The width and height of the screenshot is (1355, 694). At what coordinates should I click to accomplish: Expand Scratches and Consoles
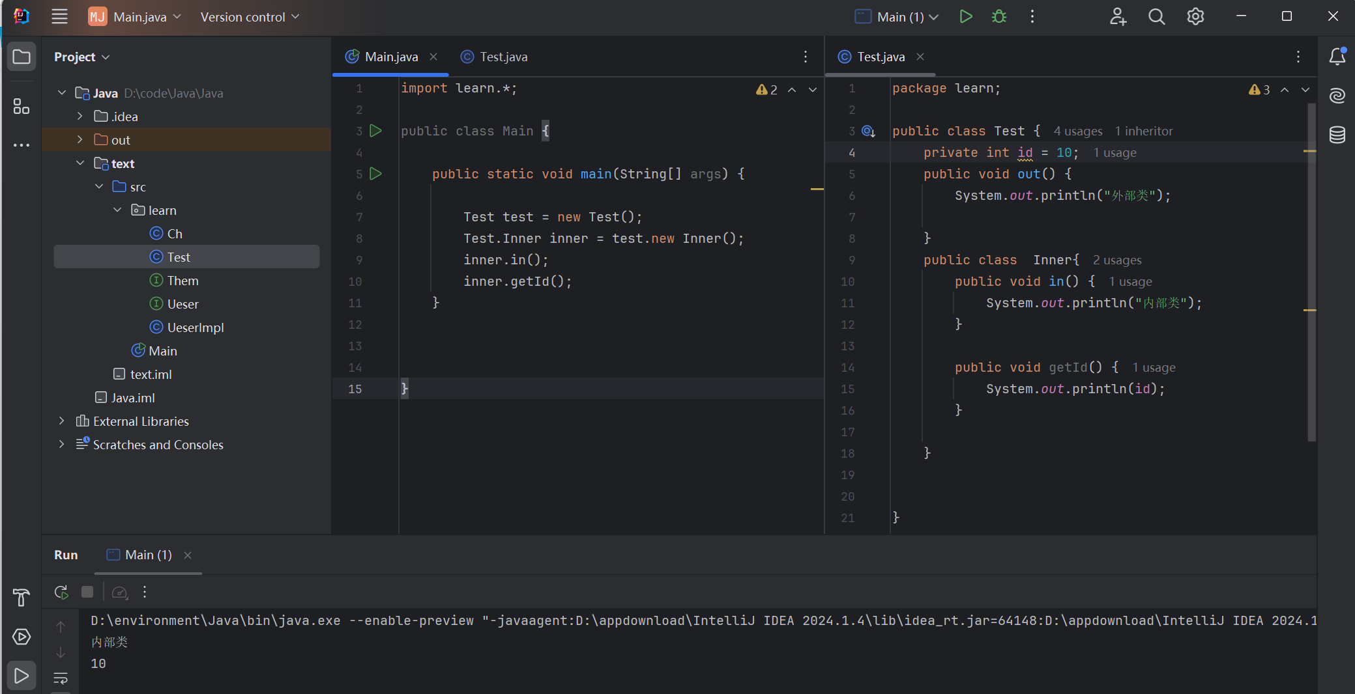(62, 445)
